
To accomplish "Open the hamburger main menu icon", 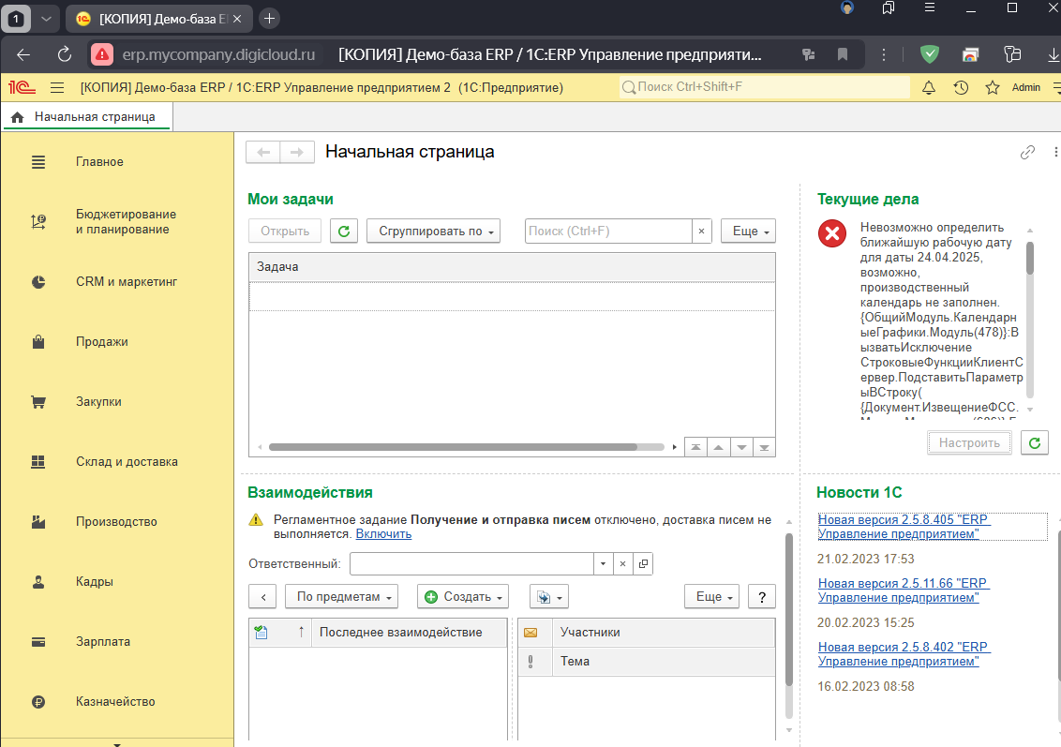I will click(57, 87).
